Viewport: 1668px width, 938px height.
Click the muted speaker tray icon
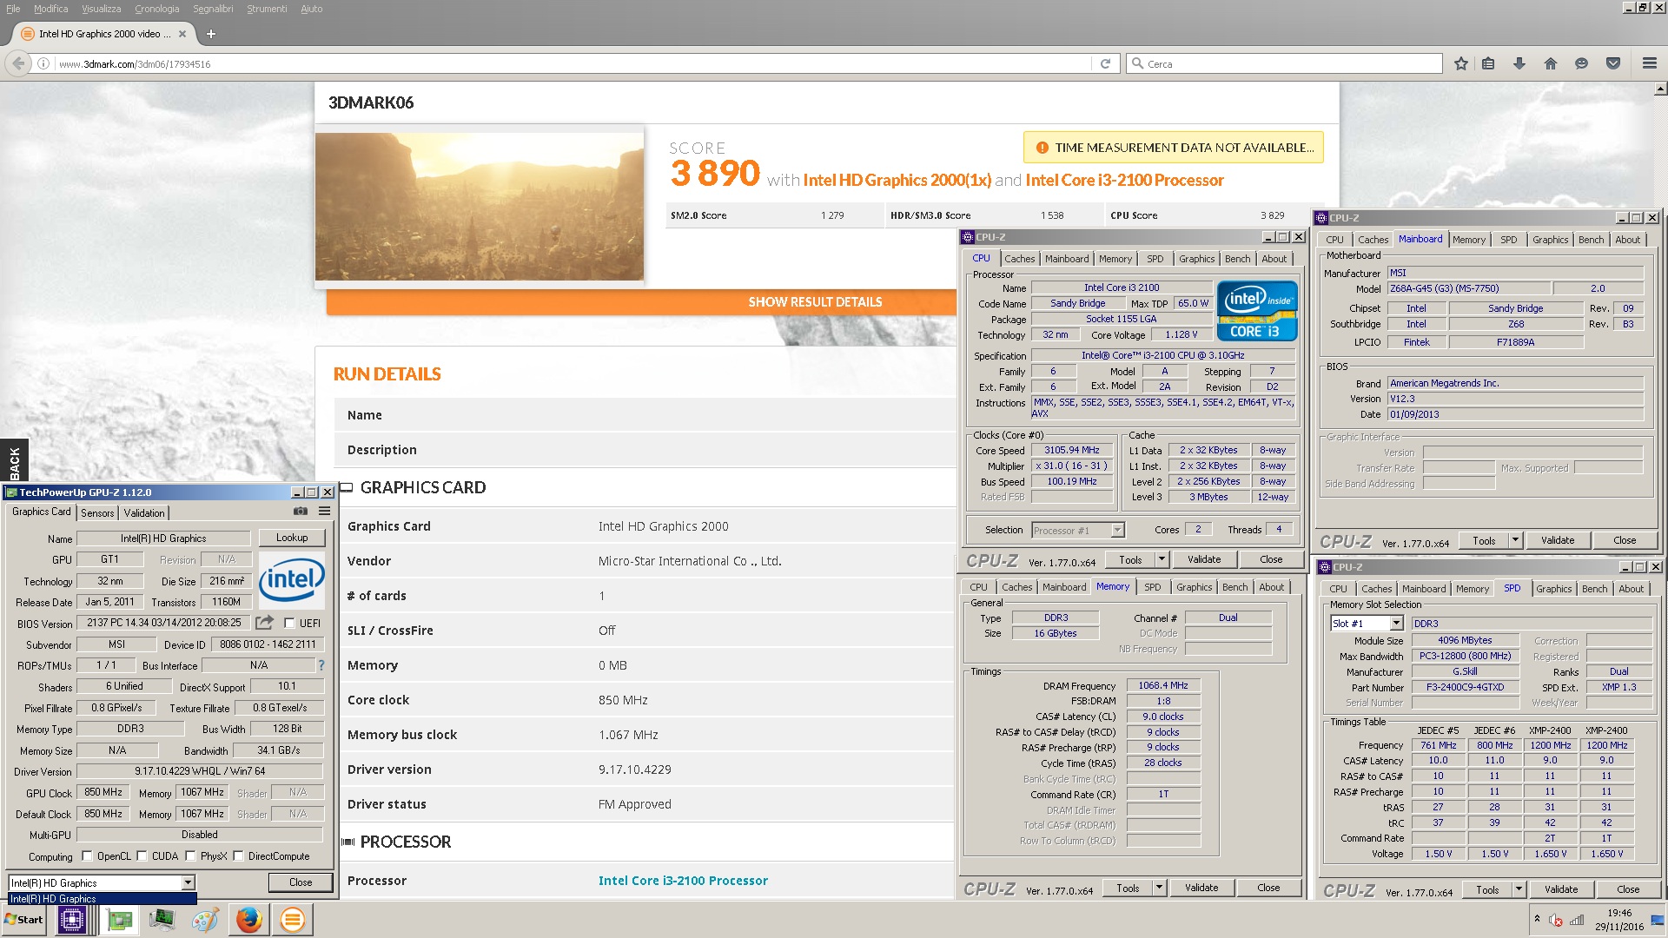tap(1557, 920)
